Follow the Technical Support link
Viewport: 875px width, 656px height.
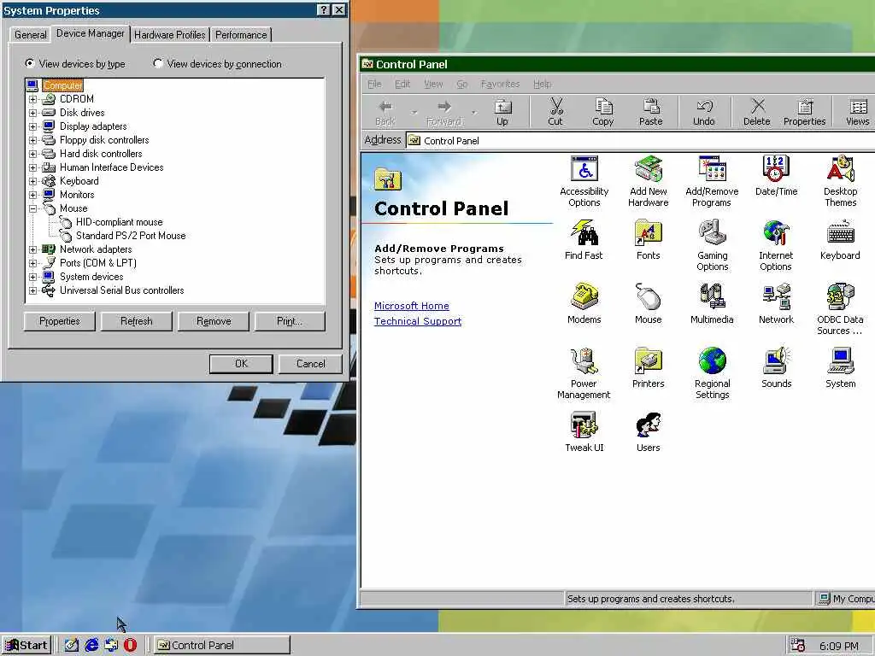[x=417, y=321]
